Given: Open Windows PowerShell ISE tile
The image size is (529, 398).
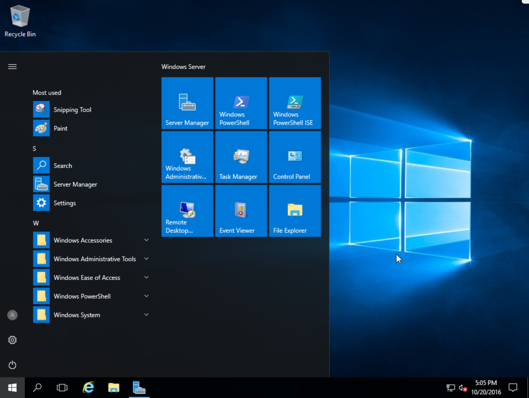Looking at the screenshot, I should point(295,103).
